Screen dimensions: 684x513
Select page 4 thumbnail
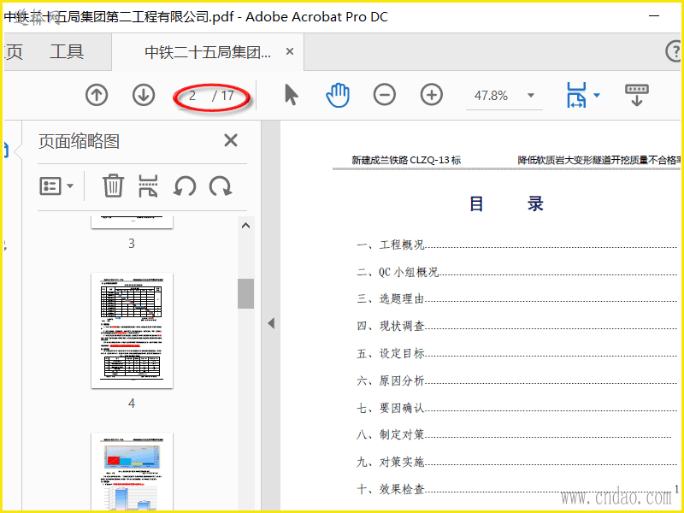[132, 330]
